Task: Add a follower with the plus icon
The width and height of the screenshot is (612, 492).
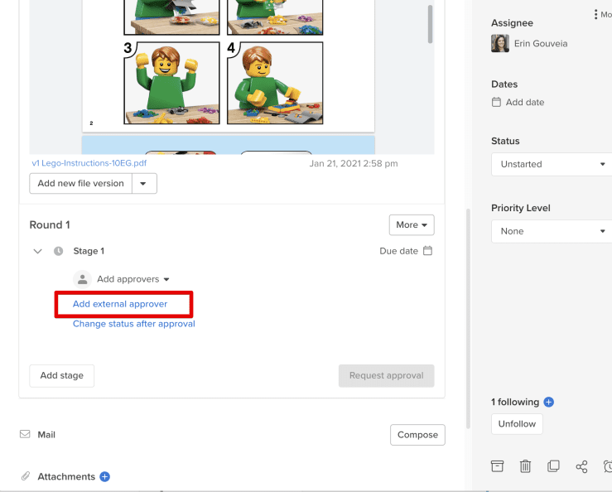Action: [549, 402]
